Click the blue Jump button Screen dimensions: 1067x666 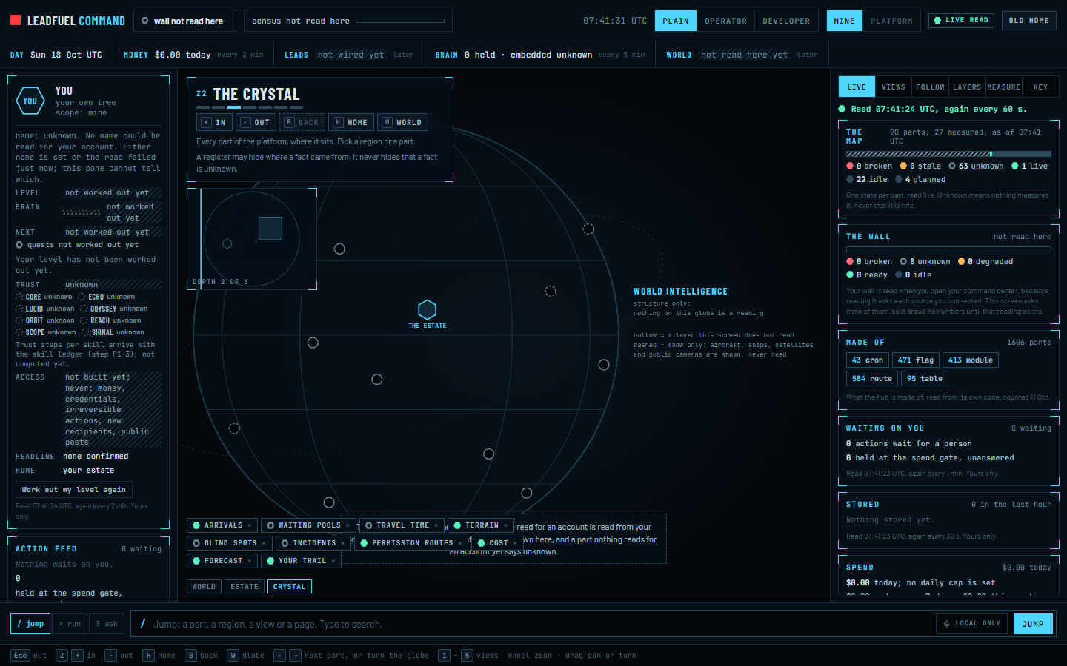point(1033,624)
